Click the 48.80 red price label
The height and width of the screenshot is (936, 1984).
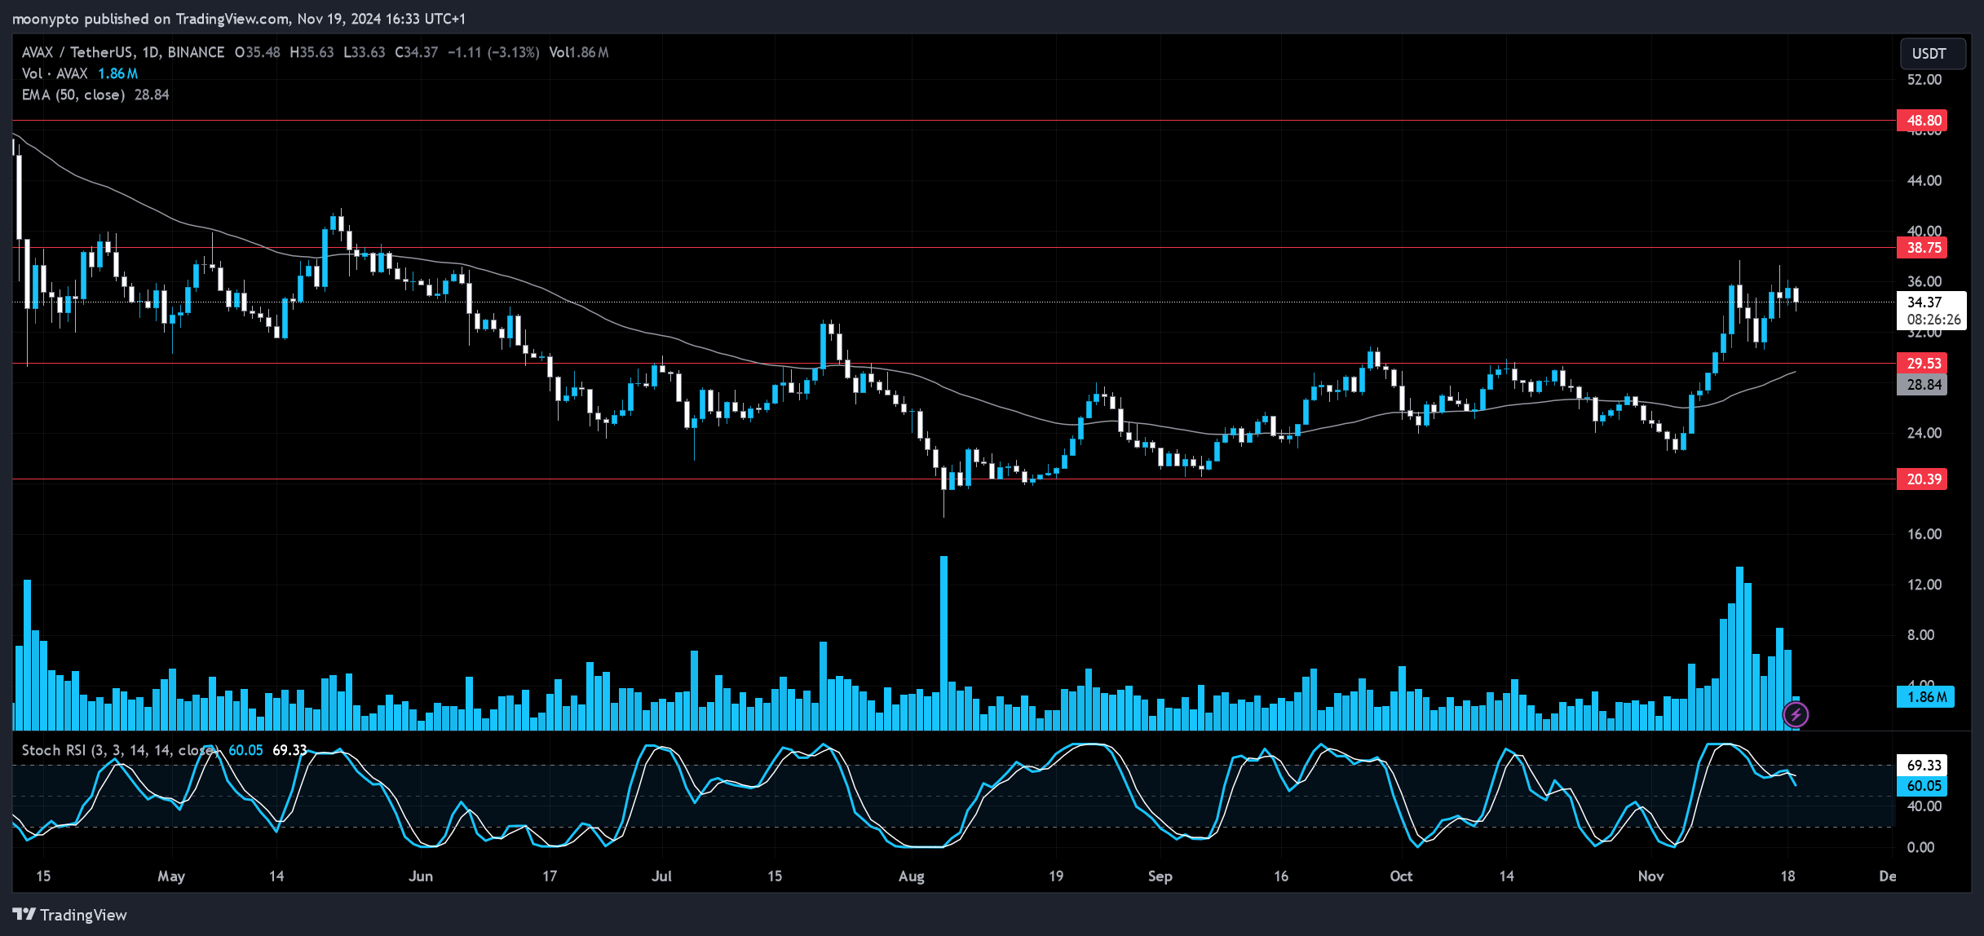tap(1923, 121)
